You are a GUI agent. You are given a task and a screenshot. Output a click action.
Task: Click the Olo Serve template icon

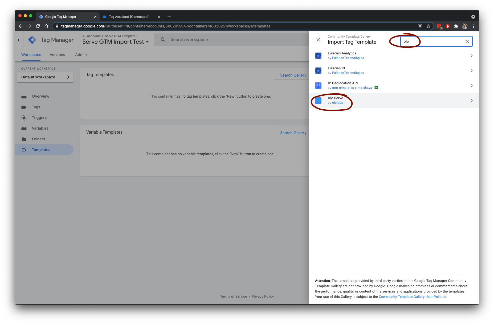pyautogui.click(x=318, y=101)
